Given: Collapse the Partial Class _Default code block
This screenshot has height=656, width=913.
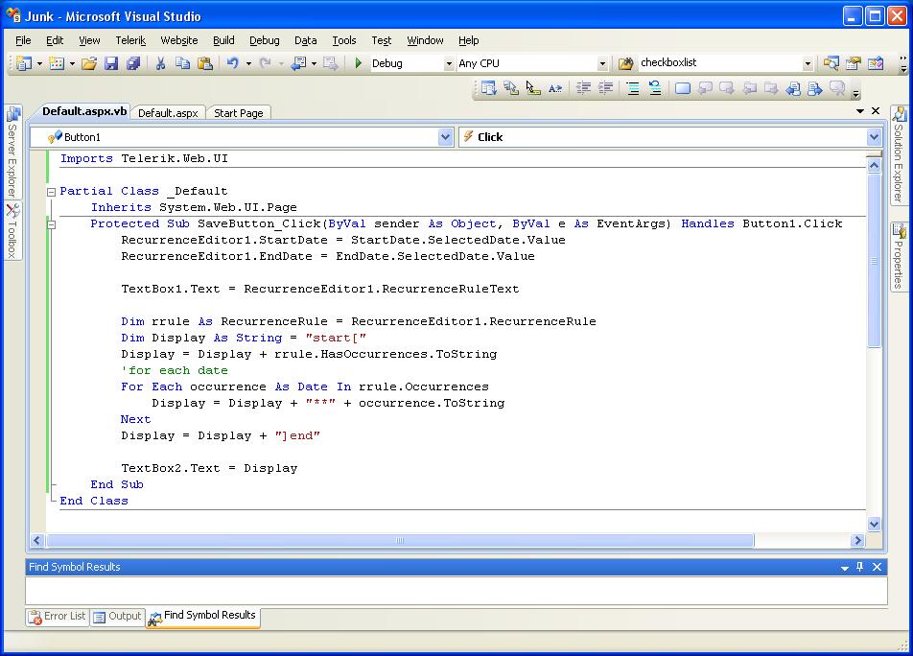Looking at the screenshot, I should point(52,192).
